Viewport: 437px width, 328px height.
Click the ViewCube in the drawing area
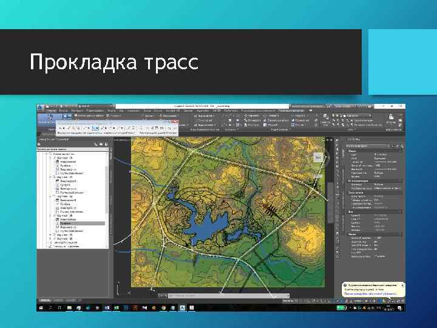(x=318, y=158)
